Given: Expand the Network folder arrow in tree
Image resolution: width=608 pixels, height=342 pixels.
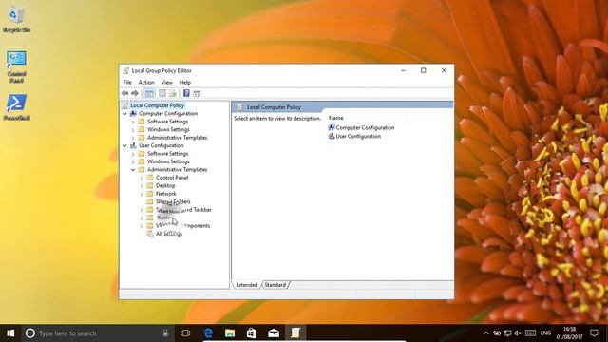Looking at the screenshot, I should [x=142, y=194].
